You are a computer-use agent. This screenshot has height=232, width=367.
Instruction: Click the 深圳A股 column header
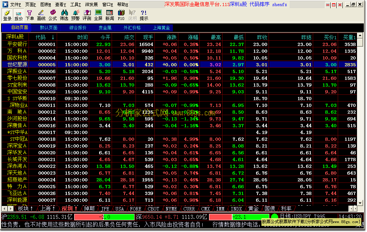coord(15,37)
